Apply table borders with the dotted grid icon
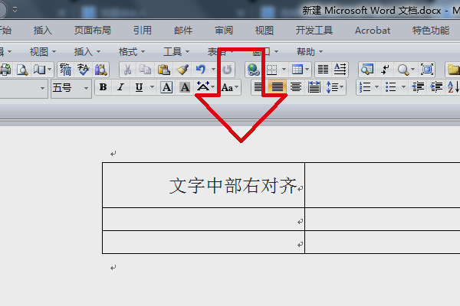Screen dimensions: 460x306 tap(271, 70)
